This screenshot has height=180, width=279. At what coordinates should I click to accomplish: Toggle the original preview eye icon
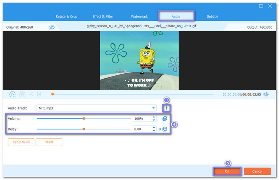[x=51, y=27]
